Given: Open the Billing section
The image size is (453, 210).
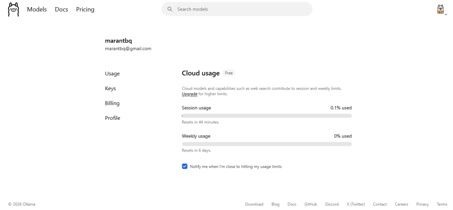Looking at the screenshot, I should coord(112,103).
